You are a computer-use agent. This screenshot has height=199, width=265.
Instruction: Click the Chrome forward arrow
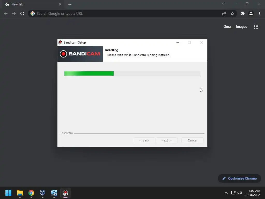click(x=14, y=13)
